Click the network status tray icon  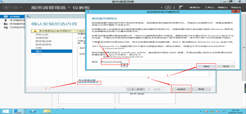point(212,111)
